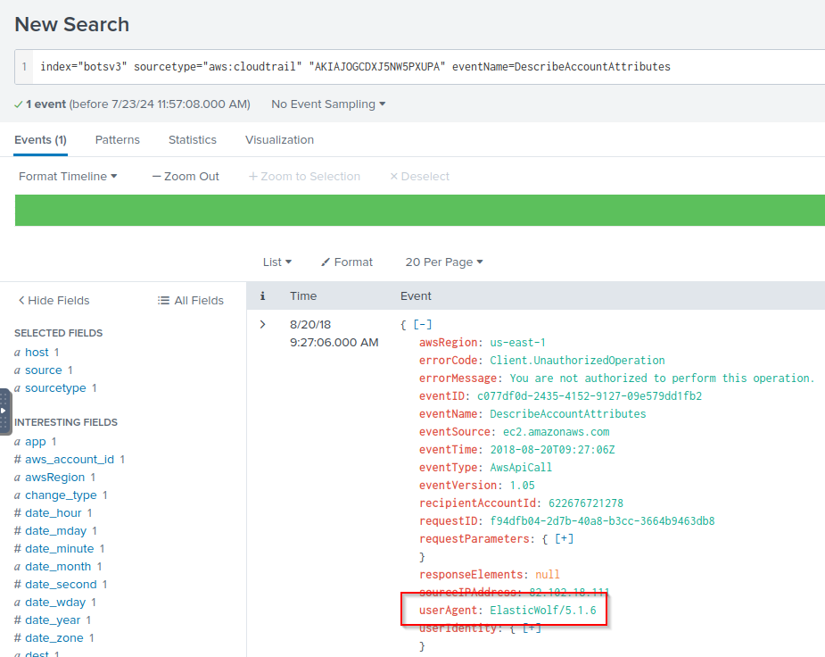This screenshot has width=825, height=657.
Task: Open the List view dropdown
Action: 277,262
